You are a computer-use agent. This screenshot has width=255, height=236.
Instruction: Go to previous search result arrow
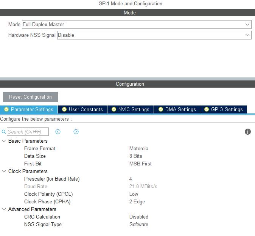(x=58, y=132)
